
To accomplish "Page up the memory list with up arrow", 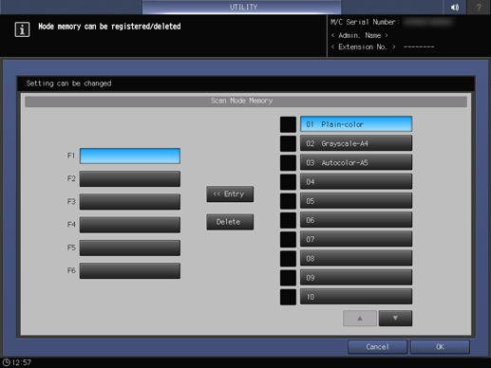I will click(x=360, y=319).
